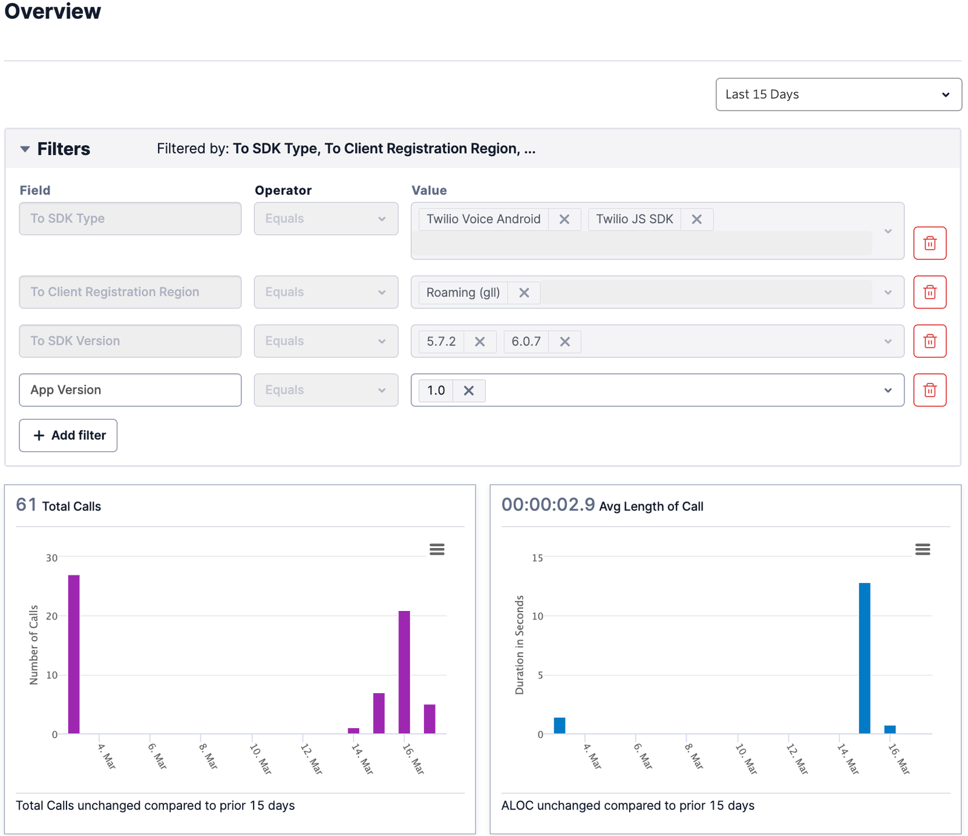968x836 pixels.
Task: Remove the Twilio Voice Android value tag
Action: [564, 219]
